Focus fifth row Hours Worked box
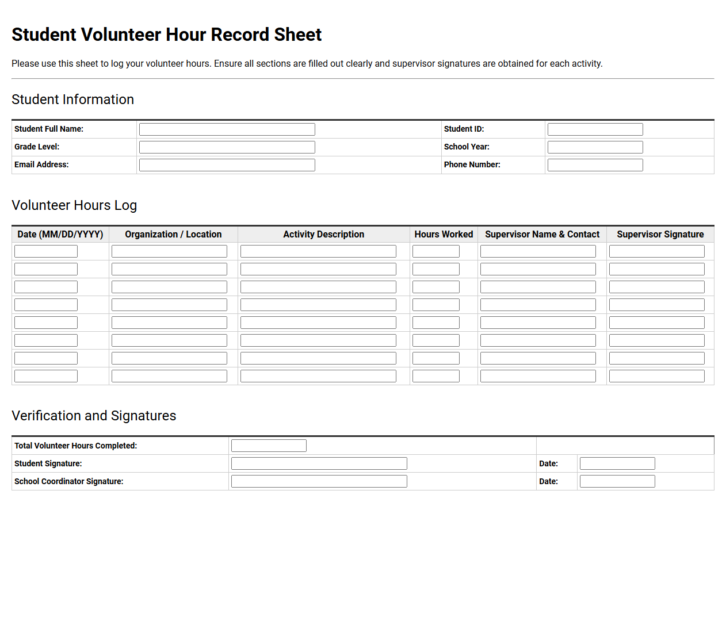Image resolution: width=726 pixels, height=644 pixels. (436, 323)
